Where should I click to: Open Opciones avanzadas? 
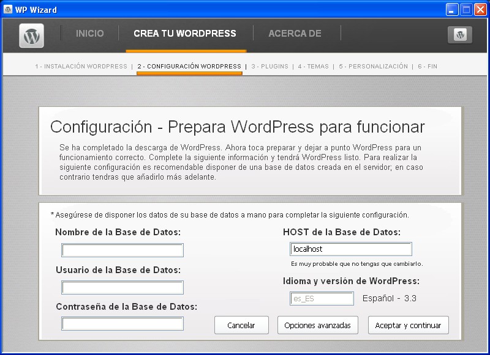pyautogui.click(x=318, y=325)
